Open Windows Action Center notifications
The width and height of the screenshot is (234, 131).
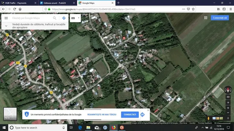coord(228,128)
